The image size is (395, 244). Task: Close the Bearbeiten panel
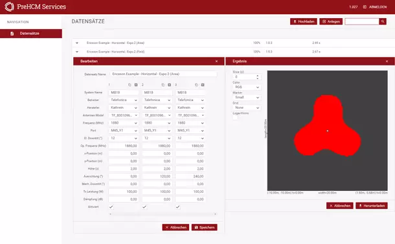pyautogui.click(x=216, y=61)
